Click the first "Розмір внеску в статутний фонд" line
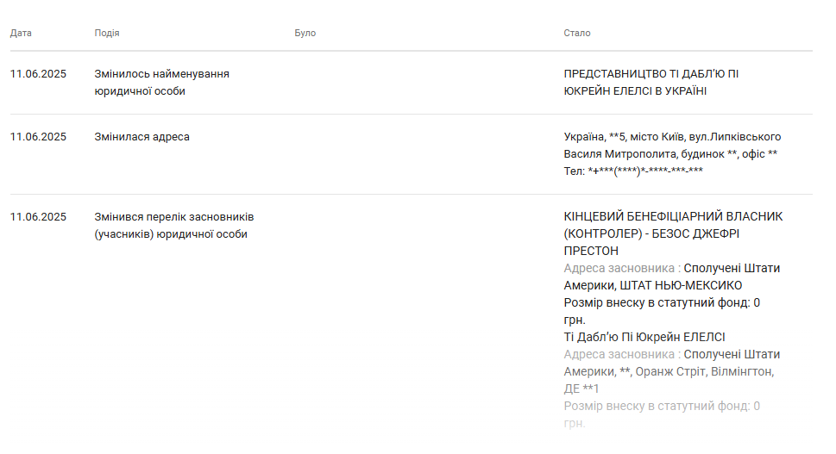The height and width of the screenshot is (454, 836). click(x=662, y=303)
